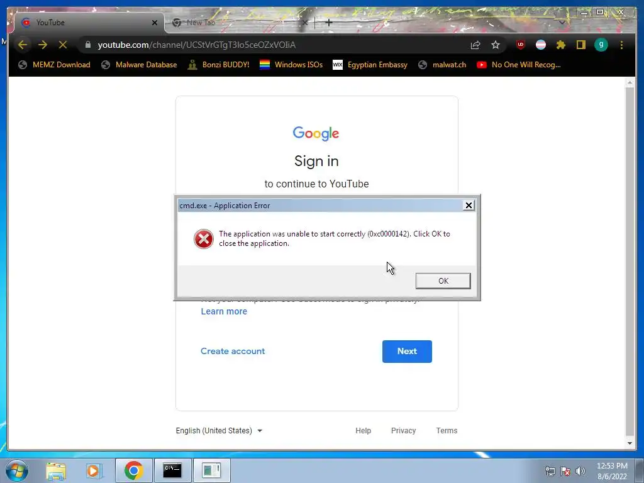This screenshot has height=483, width=644.
Task: Open No One Will Recog... bookmark
Action: pyautogui.click(x=519, y=65)
